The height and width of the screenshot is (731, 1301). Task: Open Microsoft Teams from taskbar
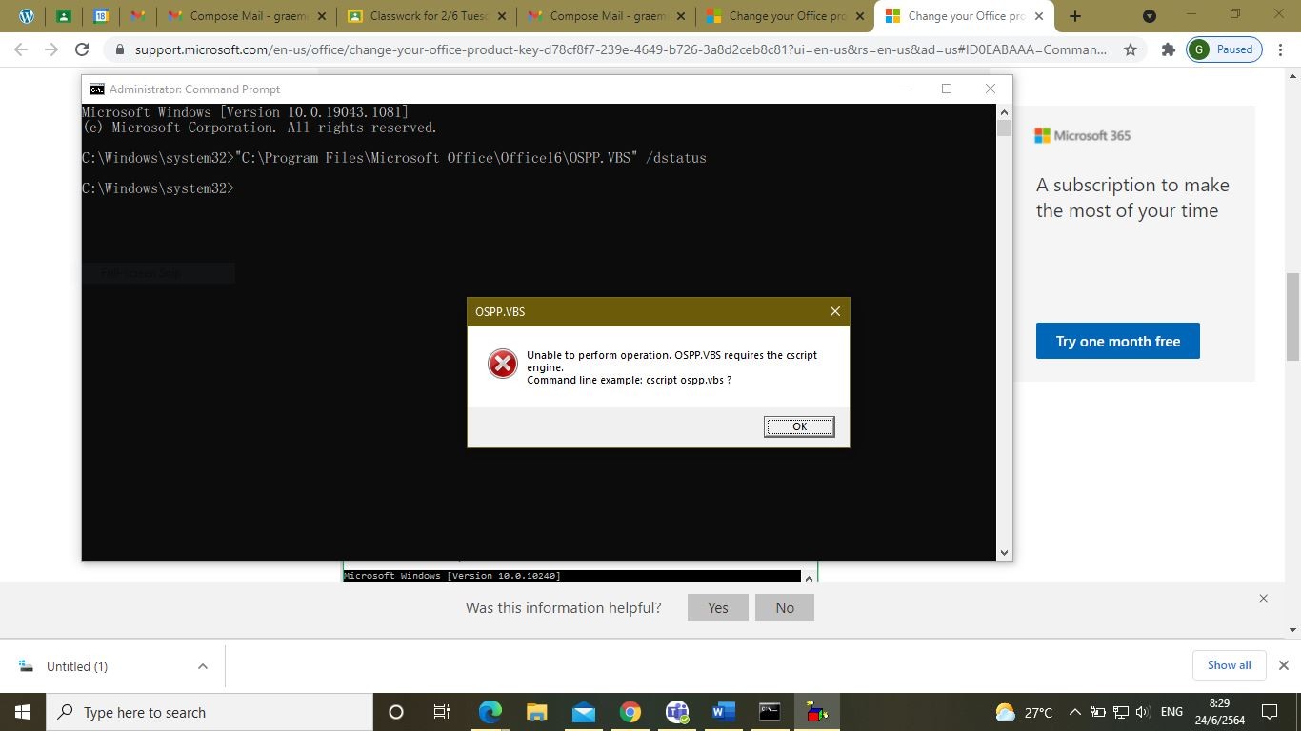tap(677, 712)
